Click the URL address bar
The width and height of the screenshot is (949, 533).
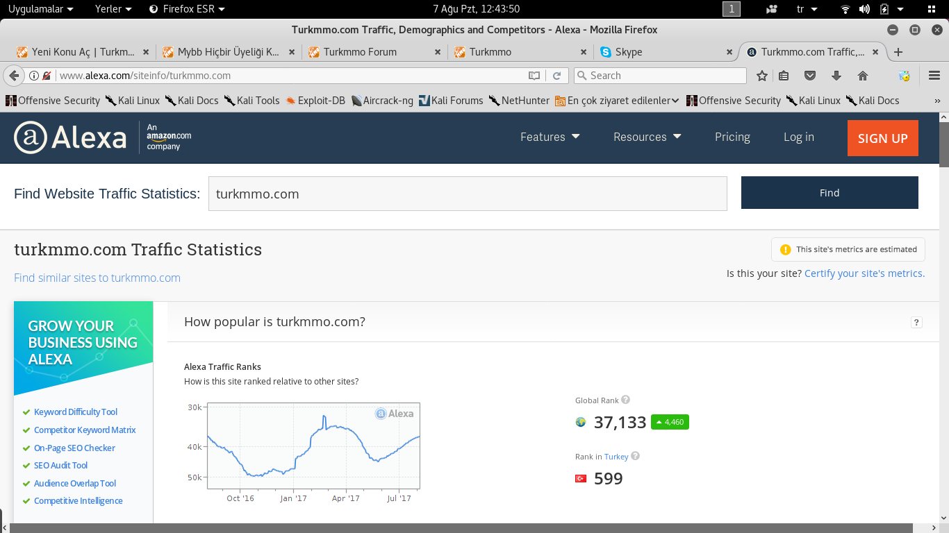[292, 76]
